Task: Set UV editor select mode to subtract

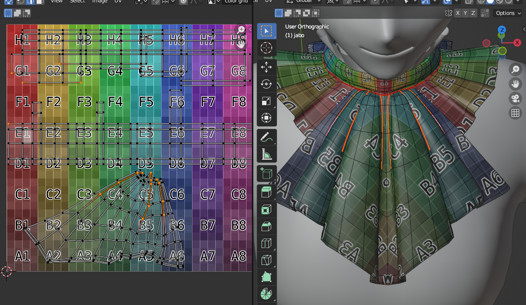Action: pos(26,13)
